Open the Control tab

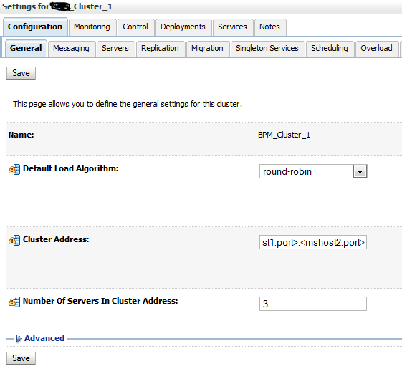[x=135, y=27]
